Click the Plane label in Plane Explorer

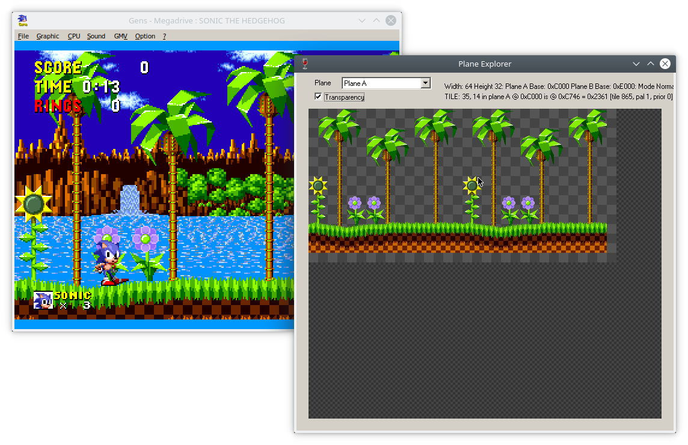tap(322, 83)
